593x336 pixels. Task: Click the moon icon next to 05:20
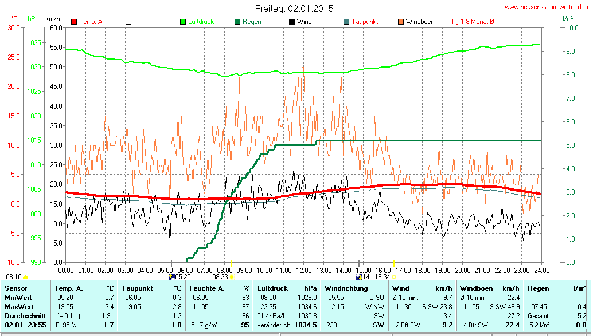[171, 276]
